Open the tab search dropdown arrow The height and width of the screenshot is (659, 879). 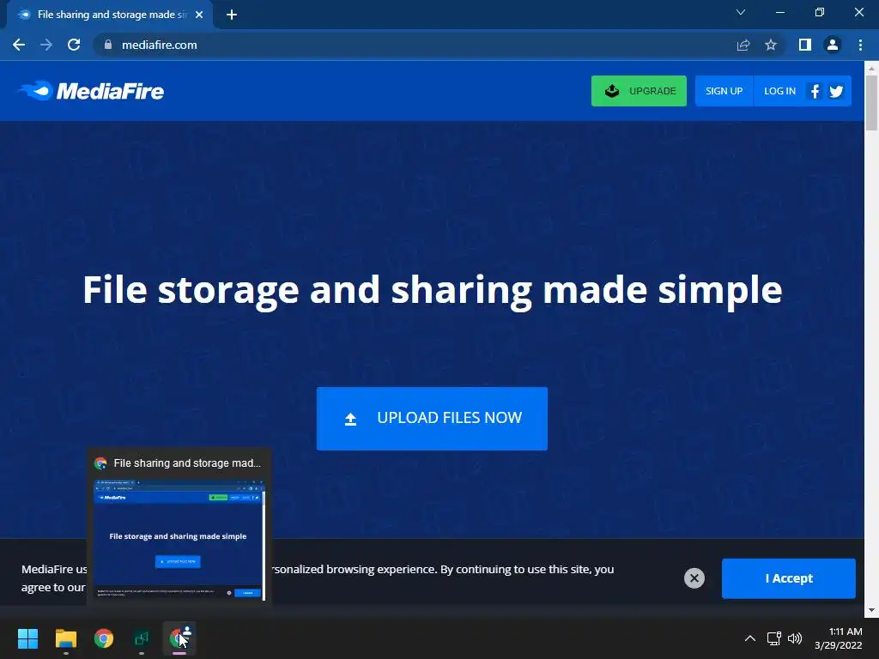point(741,12)
